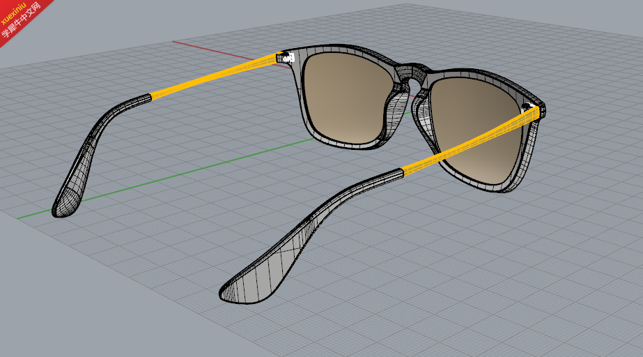Select the right yellow temple arm

pos(470,141)
